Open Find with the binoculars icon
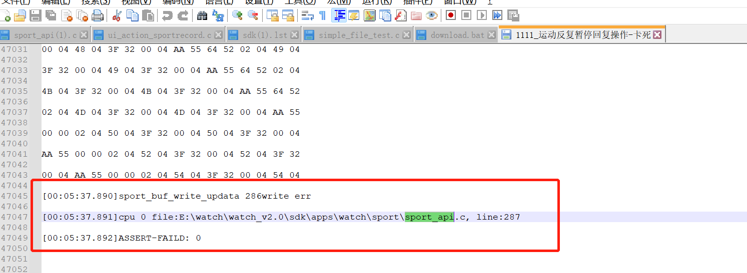This screenshot has height=273, width=747. pyautogui.click(x=203, y=16)
